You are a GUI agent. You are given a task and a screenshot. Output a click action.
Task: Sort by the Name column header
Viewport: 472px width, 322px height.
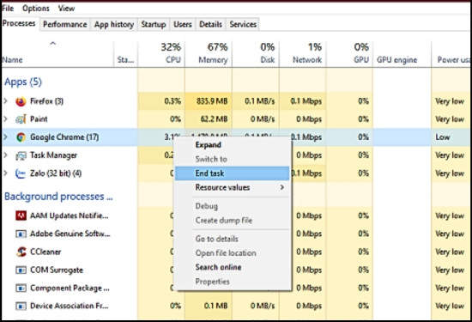[57, 53]
